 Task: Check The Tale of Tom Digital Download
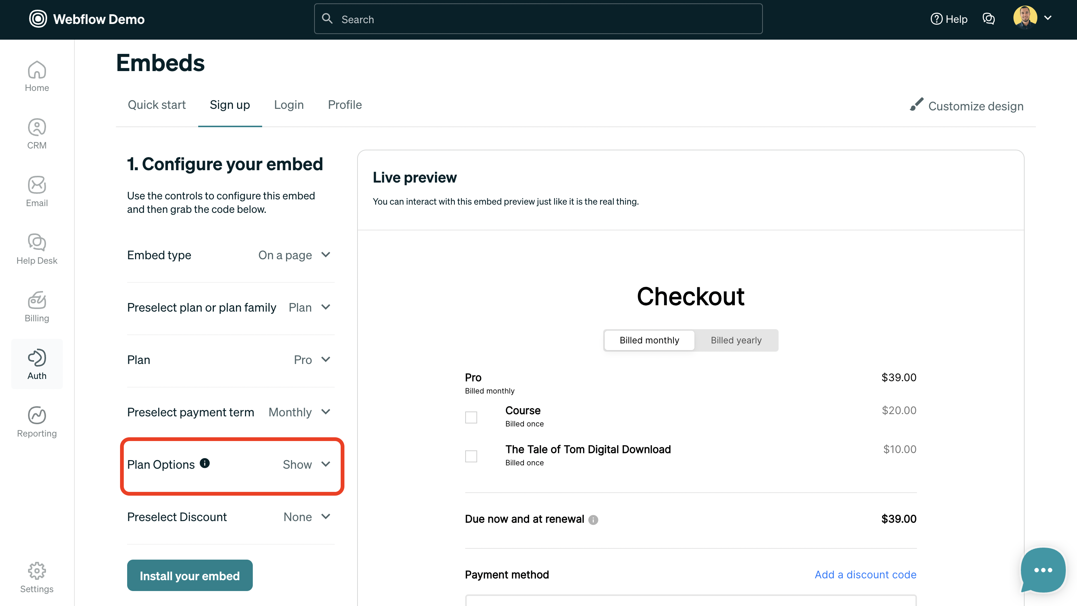pos(471,456)
